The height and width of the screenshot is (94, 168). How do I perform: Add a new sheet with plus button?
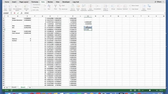pyautogui.click(x=30, y=87)
